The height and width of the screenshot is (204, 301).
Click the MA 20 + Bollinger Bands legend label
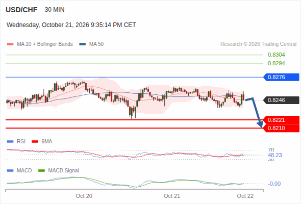click(x=45, y=44)
